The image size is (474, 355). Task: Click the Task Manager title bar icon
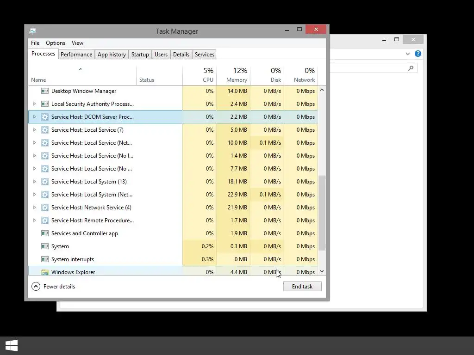(33, 31)
